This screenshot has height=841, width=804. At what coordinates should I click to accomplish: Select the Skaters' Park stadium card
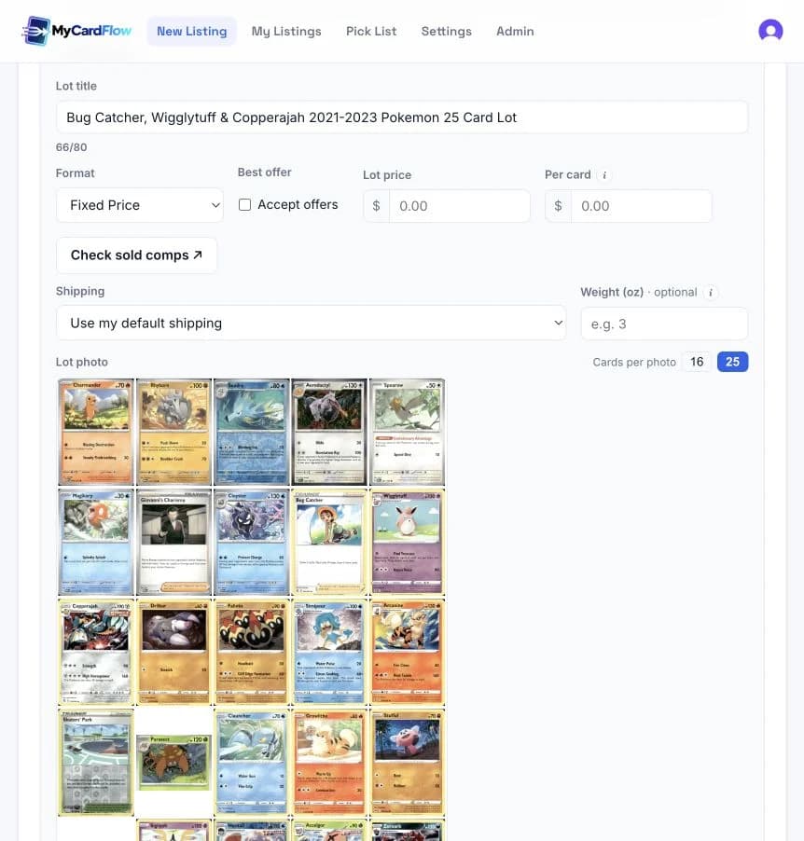coord(95,762)
